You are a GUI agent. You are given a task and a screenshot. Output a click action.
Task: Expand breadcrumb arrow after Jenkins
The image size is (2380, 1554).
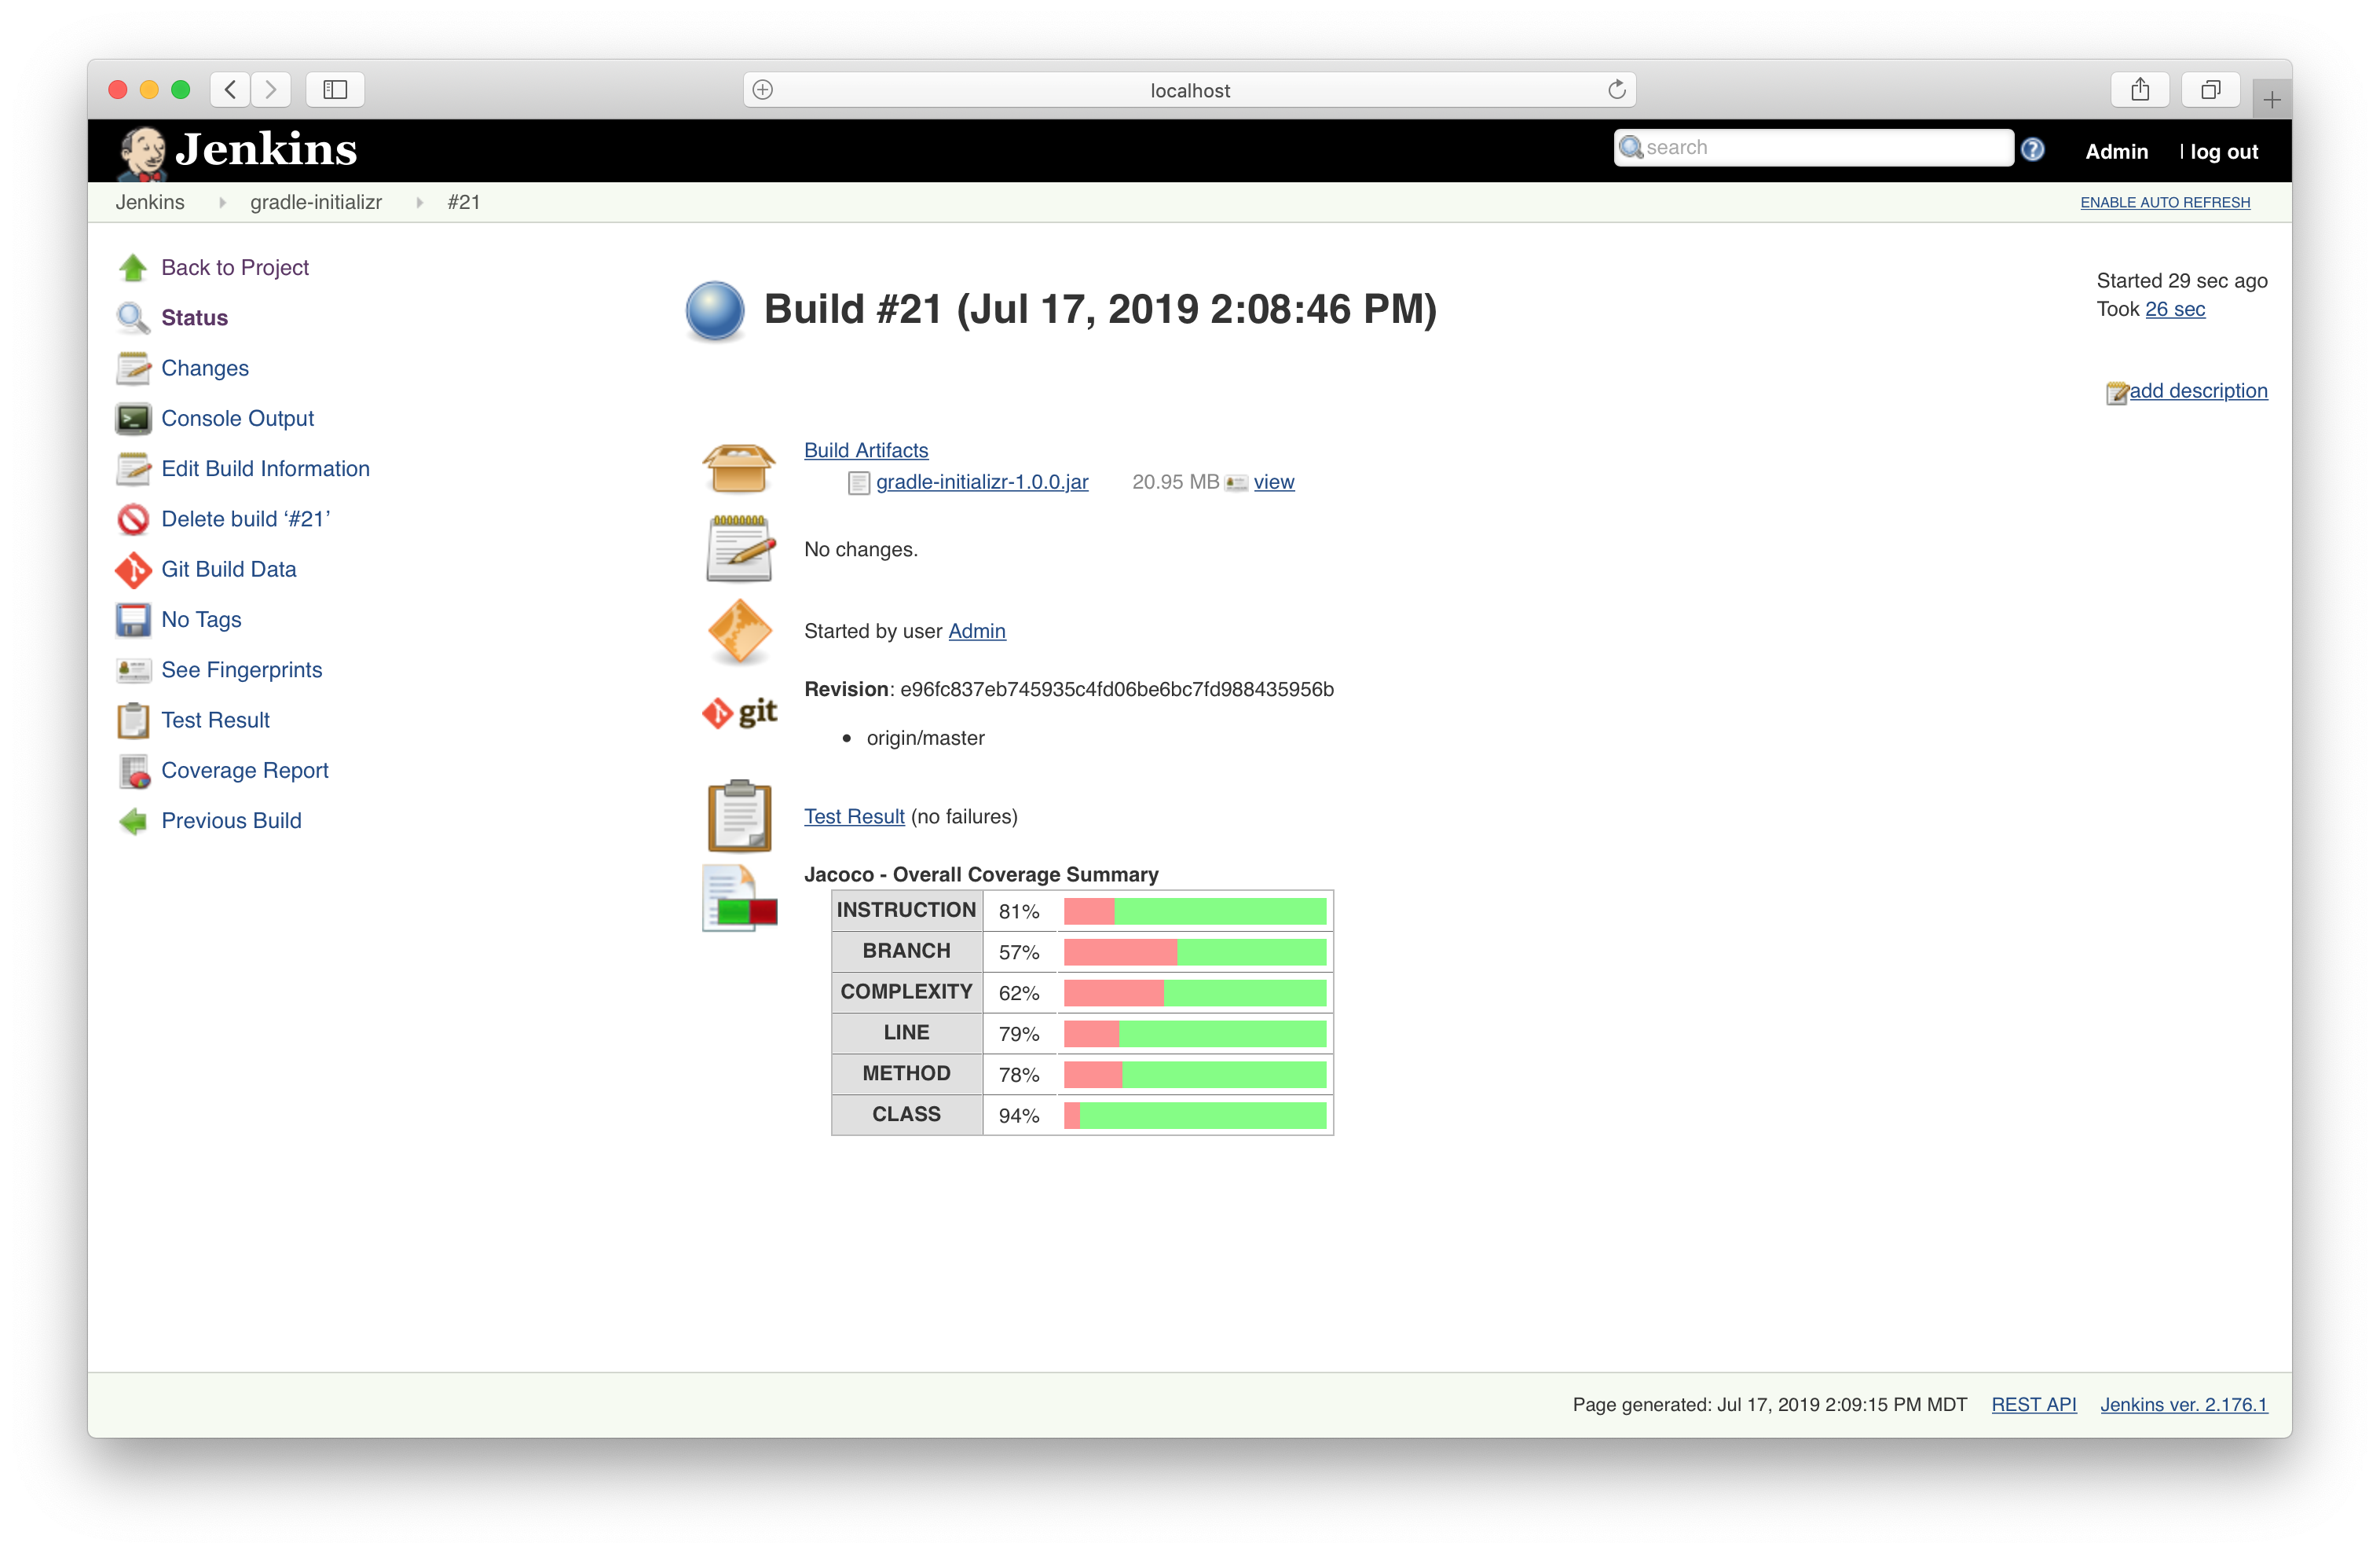click(x=222, y=202)
